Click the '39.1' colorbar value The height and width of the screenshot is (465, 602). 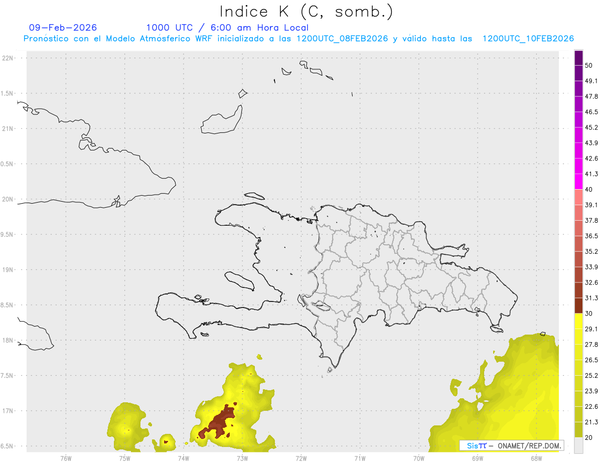point(591,205)
